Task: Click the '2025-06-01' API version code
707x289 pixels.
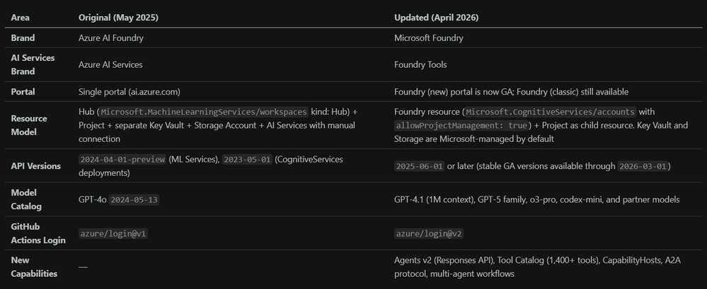Action: coord(419,166)
